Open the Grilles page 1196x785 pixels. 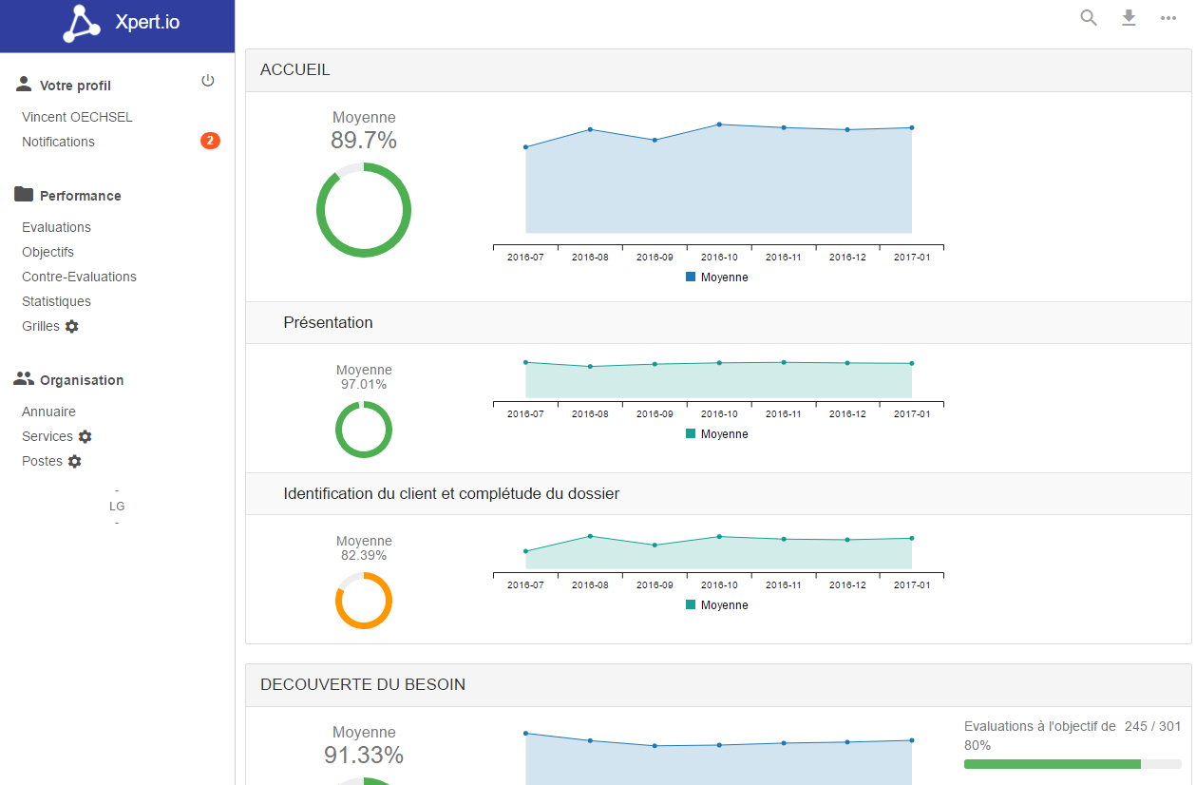tap(40, 326)
